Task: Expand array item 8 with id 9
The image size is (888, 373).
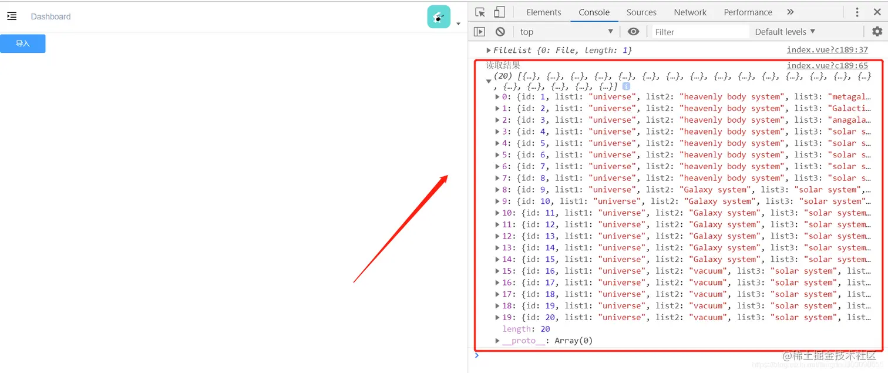Action: coord(498,190)
